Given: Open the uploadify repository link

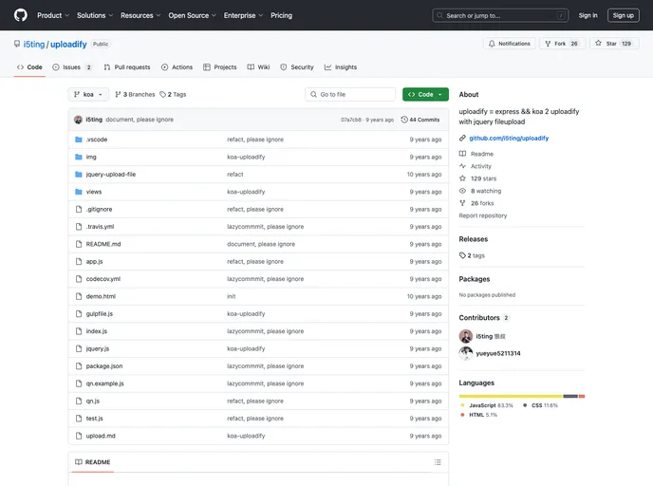Looking at the screenshot, I should (x=68, y=45).
